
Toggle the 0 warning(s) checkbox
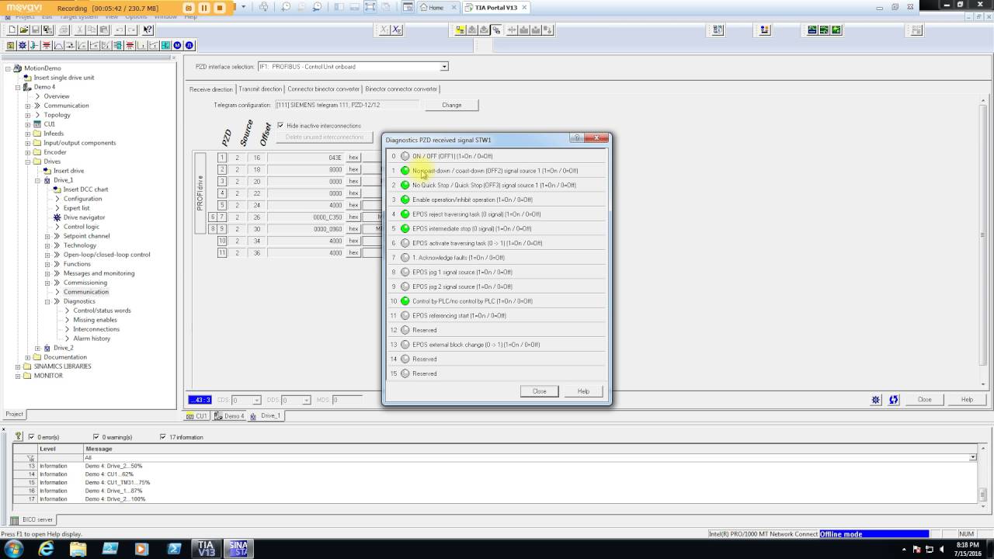pos(96,437)
